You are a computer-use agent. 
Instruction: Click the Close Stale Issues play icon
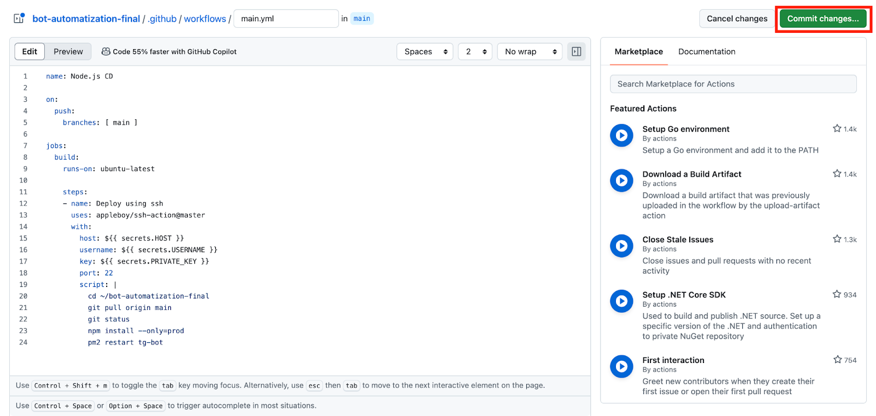621,246
